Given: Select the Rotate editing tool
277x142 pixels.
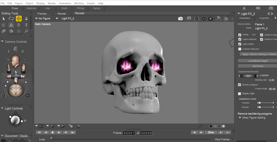Looking at the screenshot, I should point(11,19).
